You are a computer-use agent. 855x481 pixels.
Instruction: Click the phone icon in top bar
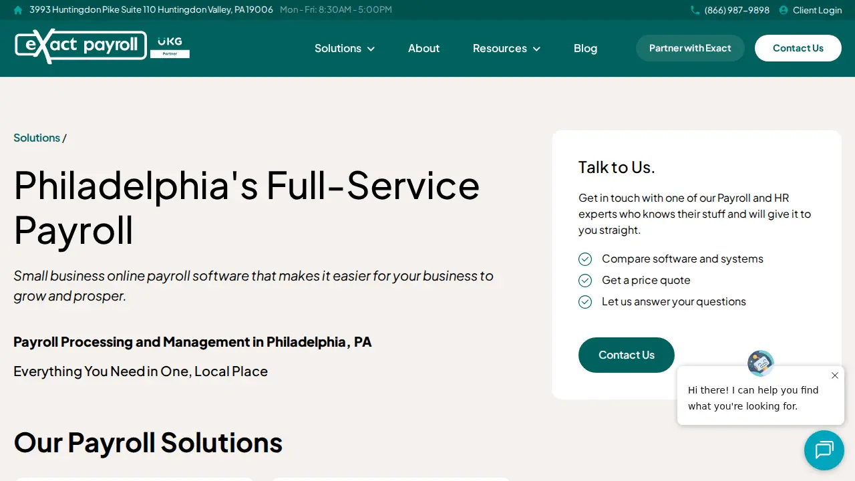(695, 10)
